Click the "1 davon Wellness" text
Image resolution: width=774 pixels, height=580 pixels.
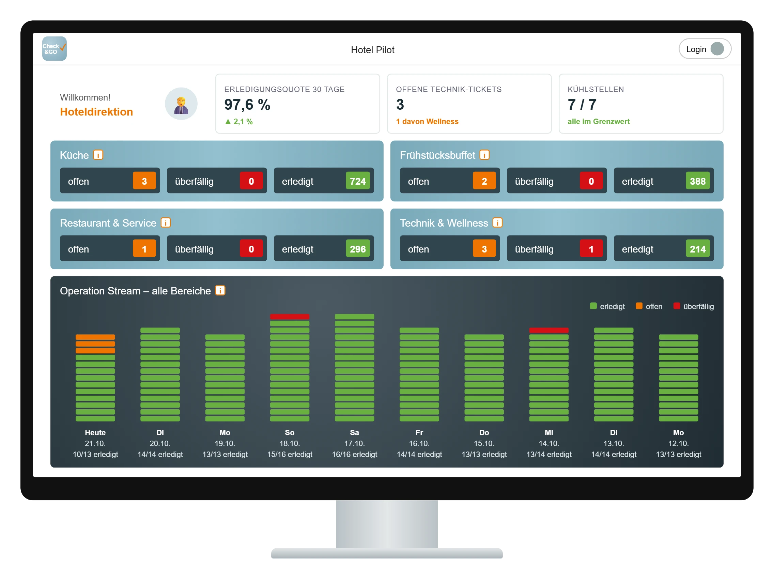pyautogui.click(x=427, y=121)
